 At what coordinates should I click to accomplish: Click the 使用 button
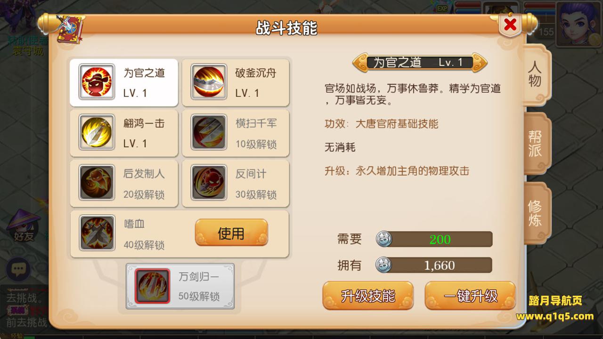point(231,233)
